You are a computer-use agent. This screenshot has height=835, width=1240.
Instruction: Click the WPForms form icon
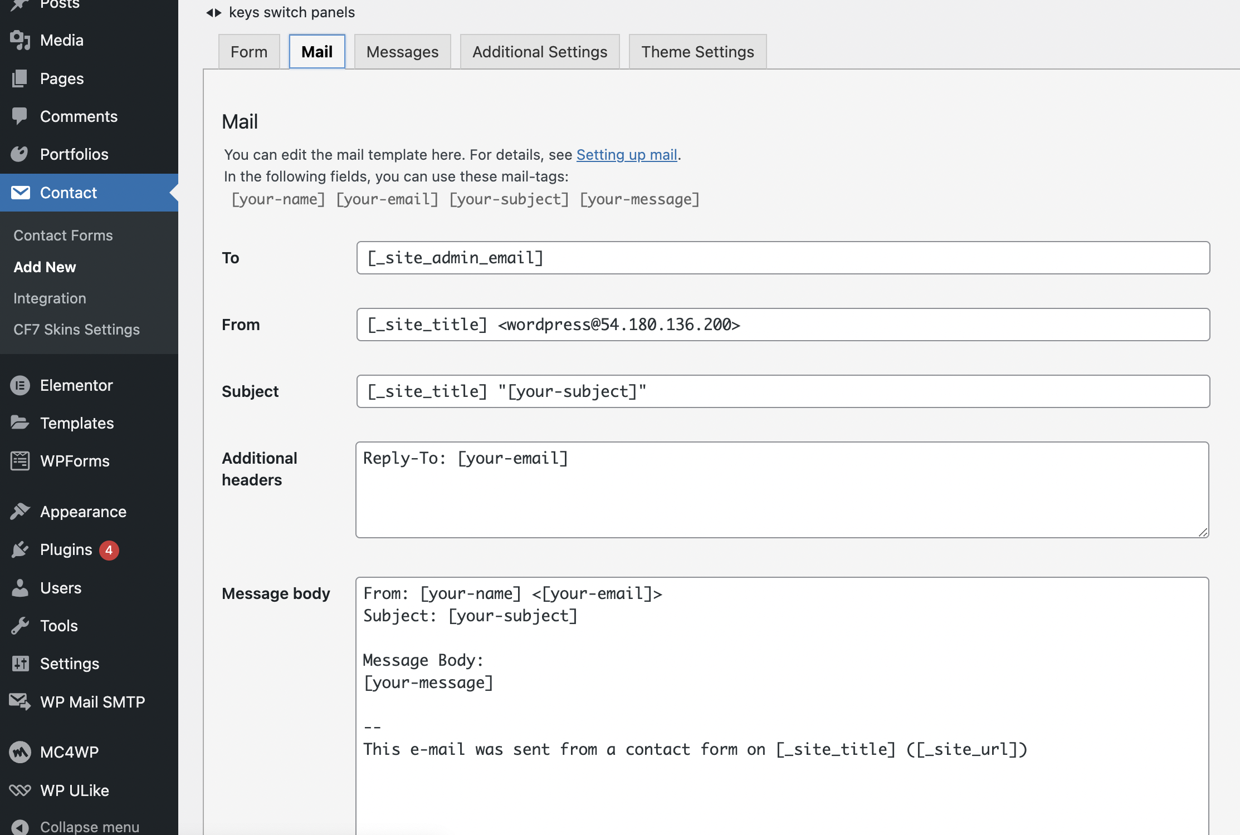point(20,461)
